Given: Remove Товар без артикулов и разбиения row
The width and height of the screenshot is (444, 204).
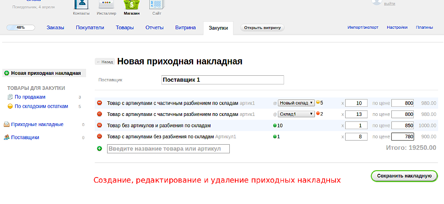Looking at the screenshot, I should point(99,126).
